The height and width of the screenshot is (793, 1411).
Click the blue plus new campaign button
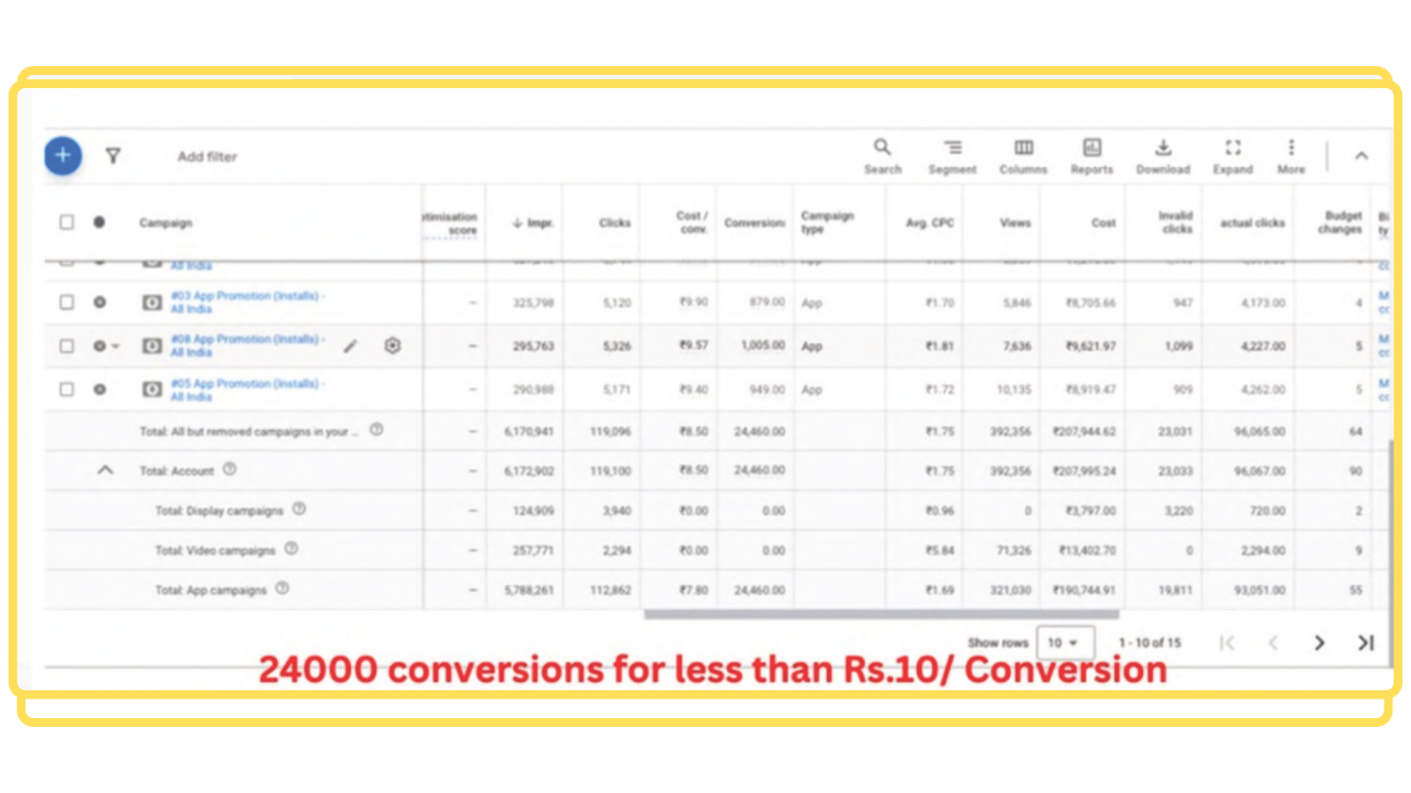click(x=63, y=156)
